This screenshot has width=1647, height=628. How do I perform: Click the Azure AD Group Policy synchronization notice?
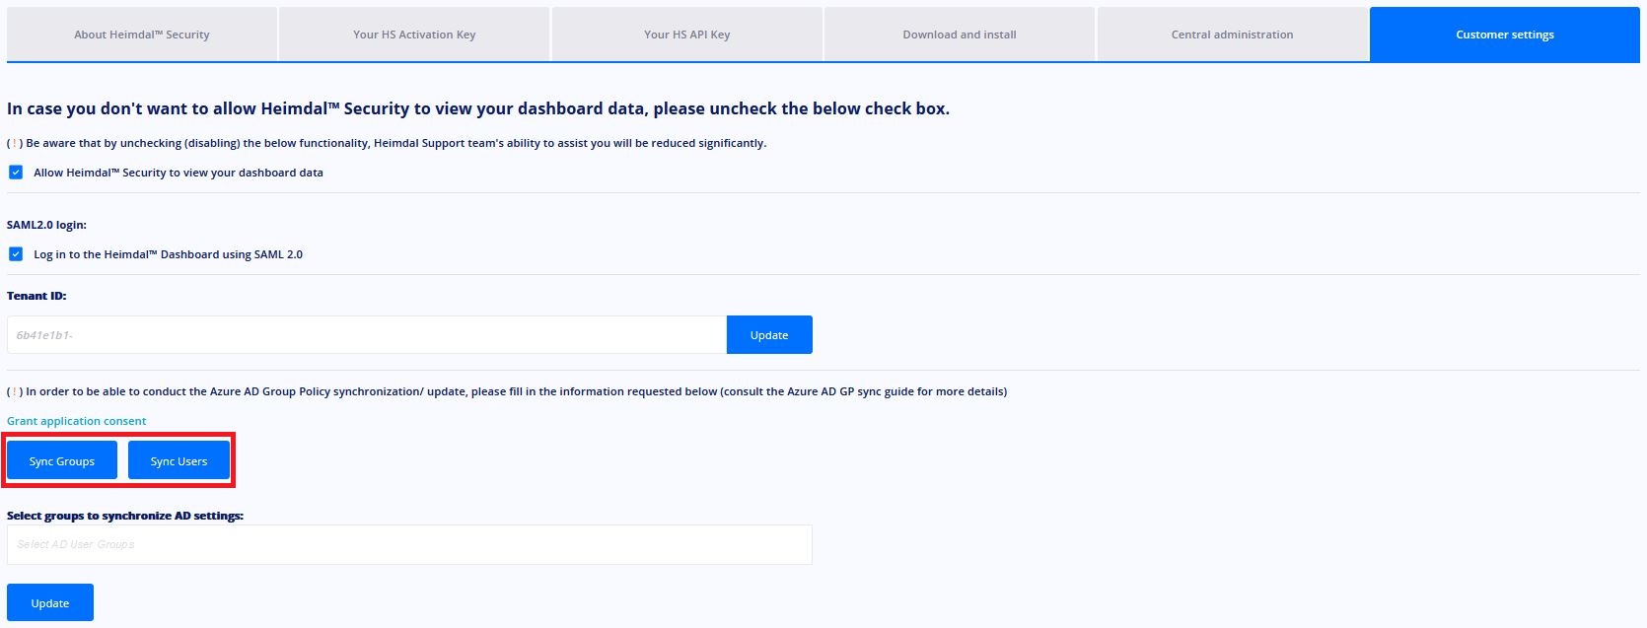[507, 391]
